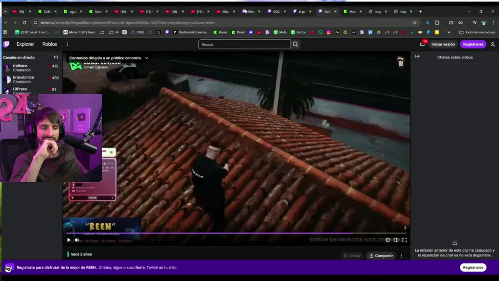The height and width of the screenshot is (281, 499).
Task: Click the Twitch Glitch icon in the banner
Action: coord(9,267)
